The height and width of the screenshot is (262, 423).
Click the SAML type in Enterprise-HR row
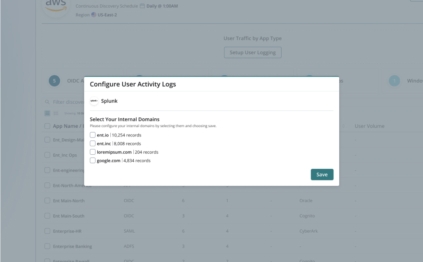tap(129, 231)
